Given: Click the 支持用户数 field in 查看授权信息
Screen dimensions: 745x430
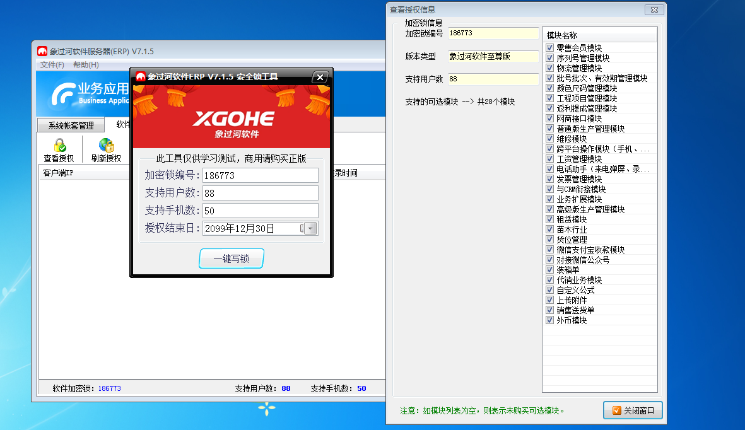Looking at the screenshot, I should [493, 79].
